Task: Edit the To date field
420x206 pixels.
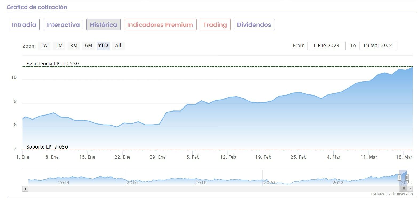Action: coord(378,46)
